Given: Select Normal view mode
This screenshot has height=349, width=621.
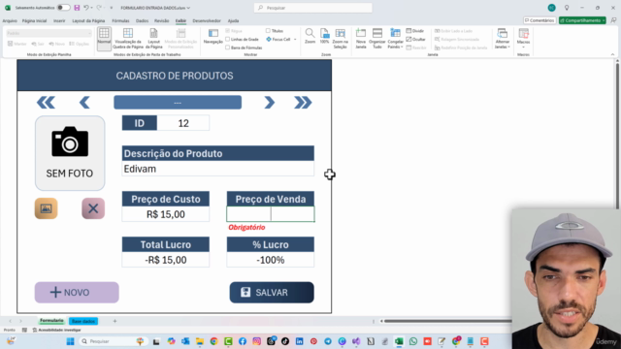Looking at the screenshot, I should tap(104, 39).
